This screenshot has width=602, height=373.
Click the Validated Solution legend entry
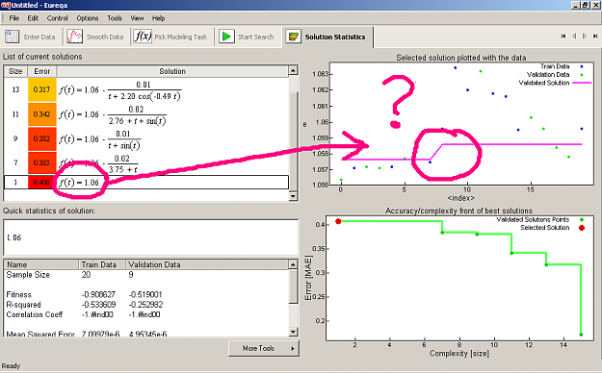coord(555,83)
